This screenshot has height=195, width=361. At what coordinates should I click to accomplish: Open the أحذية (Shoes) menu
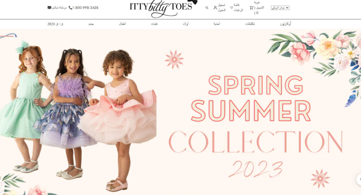pyautogui.click(x=217, y=24)
